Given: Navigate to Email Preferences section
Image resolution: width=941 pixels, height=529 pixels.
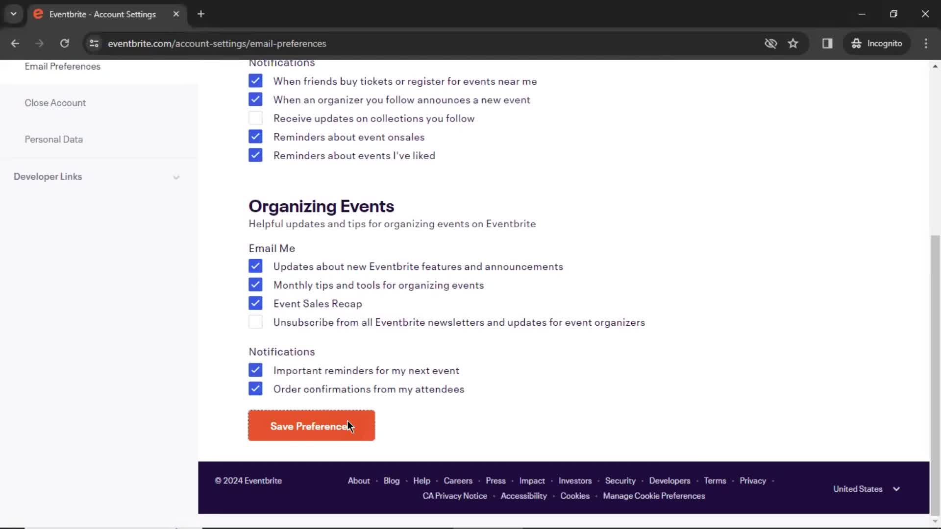Looking at the screenshot, I should pos(63,66).
